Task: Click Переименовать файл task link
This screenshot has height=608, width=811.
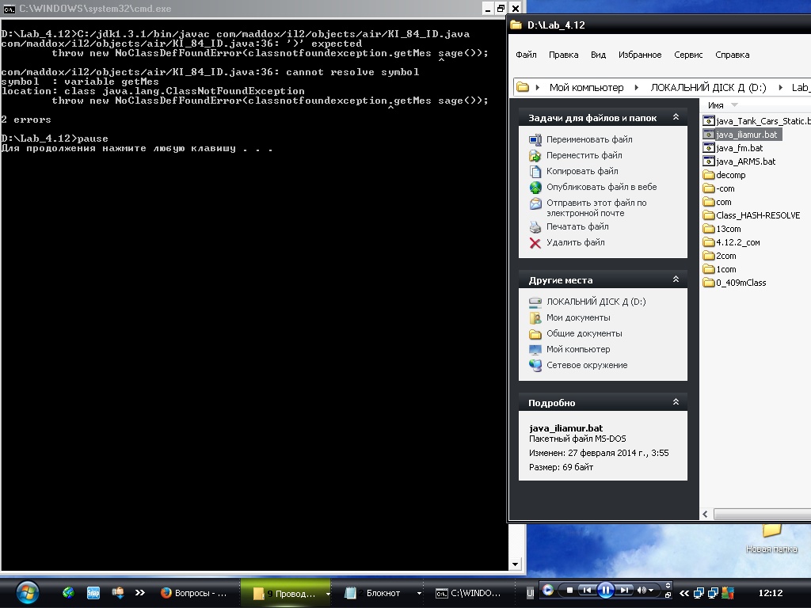Action: [589, 139]
